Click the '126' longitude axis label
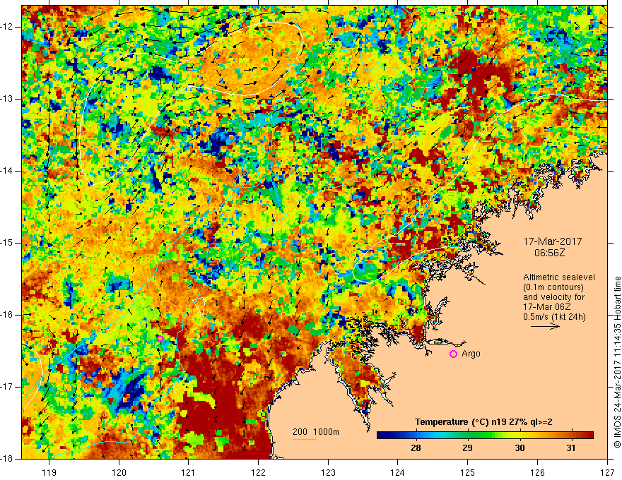 coord(537,472)
